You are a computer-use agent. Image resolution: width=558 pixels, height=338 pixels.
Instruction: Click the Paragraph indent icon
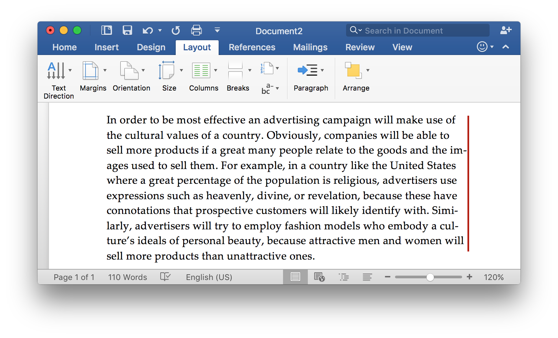click(x=308, y=70)
